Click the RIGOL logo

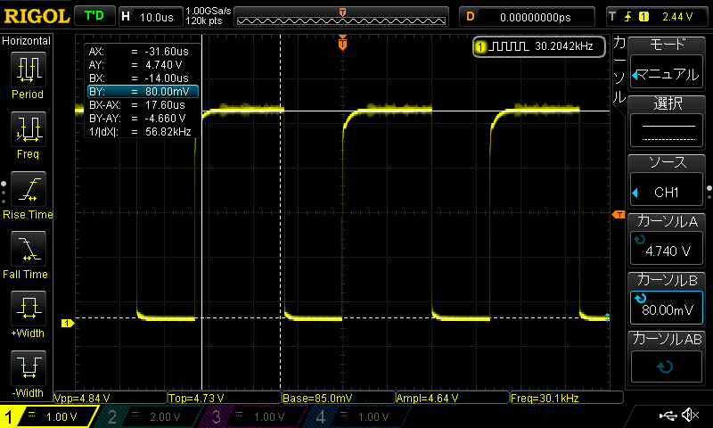37,16
